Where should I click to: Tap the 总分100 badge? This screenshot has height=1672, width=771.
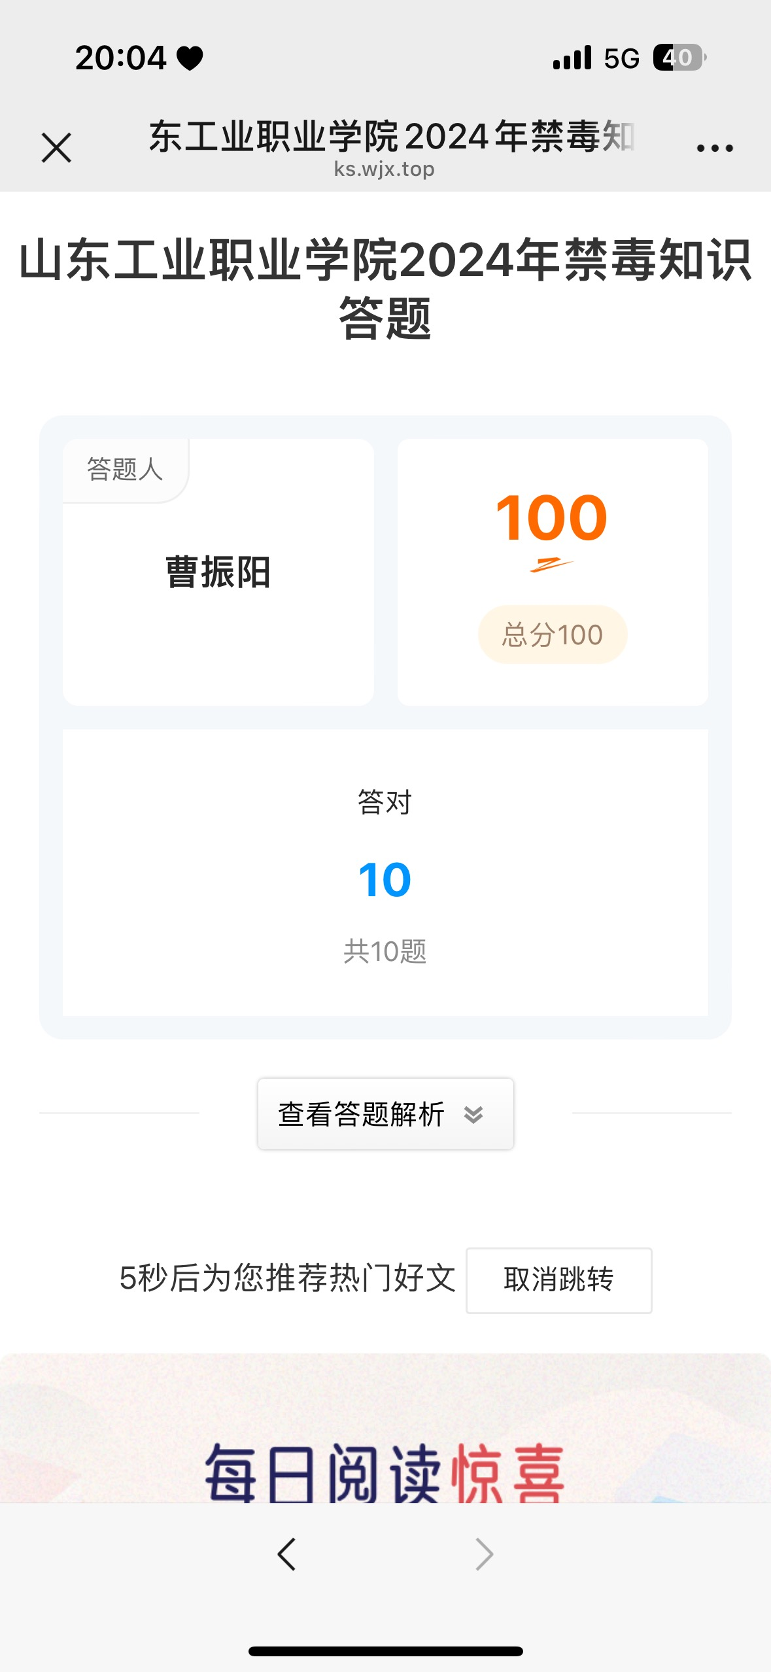coord(553,635)
